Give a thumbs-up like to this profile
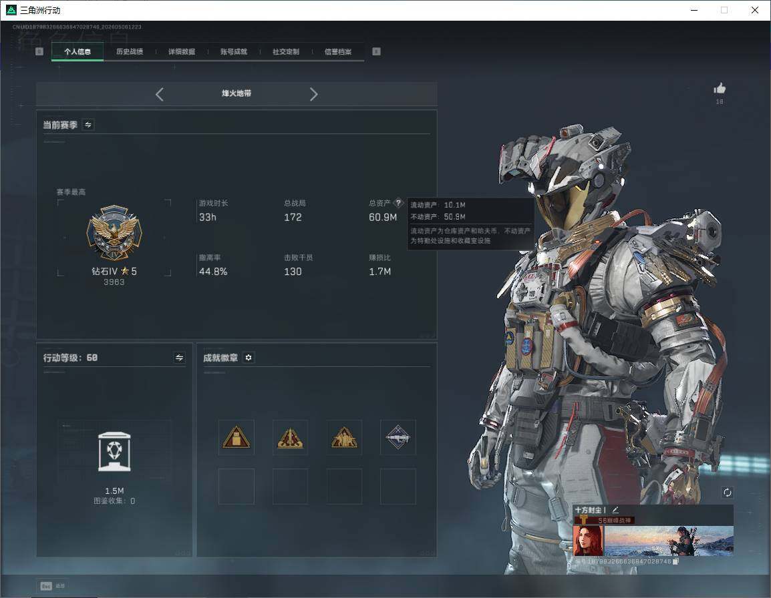This screenshot has width=771, height=598. pos(720,89)
